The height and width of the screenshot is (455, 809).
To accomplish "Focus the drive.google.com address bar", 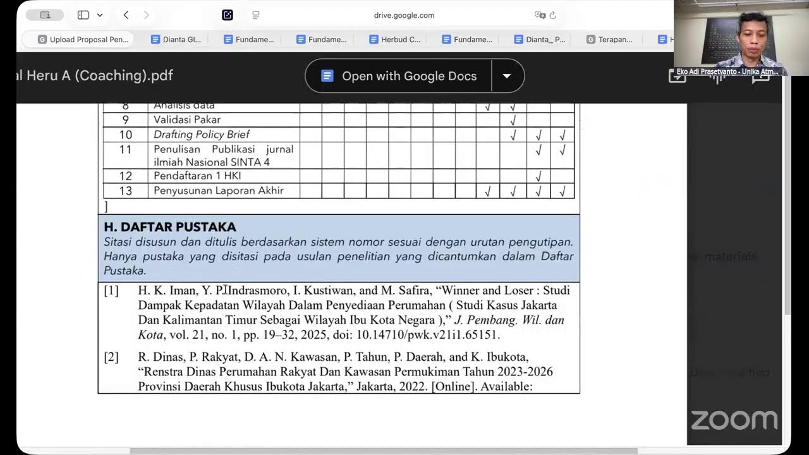I will click(404, 15).
